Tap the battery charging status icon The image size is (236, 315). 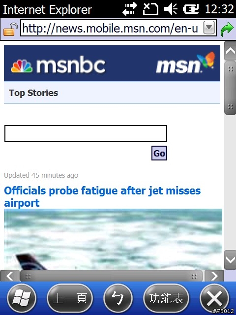pos(191,9)
